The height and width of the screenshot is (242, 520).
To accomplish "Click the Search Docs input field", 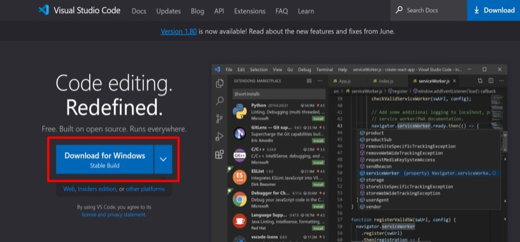I will (x=429, y=10).
